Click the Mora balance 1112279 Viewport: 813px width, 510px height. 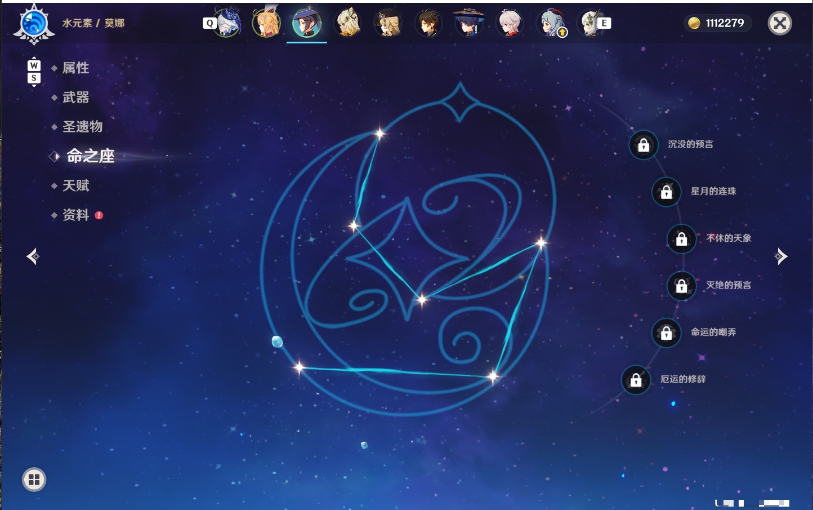point(725,23)
